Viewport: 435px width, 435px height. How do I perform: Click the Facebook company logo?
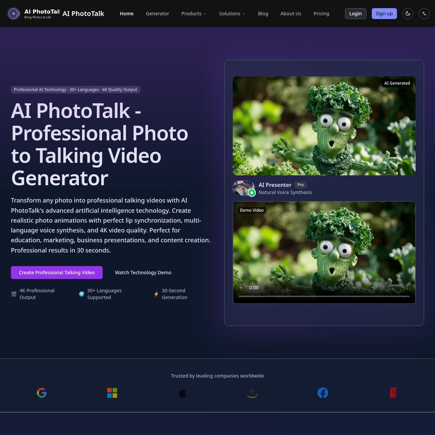[323, 393]
